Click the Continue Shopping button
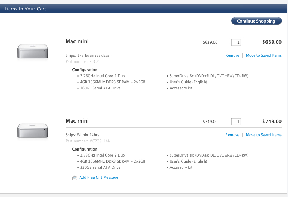The height and width of the screenshot is (197, 288). (256, 21)
